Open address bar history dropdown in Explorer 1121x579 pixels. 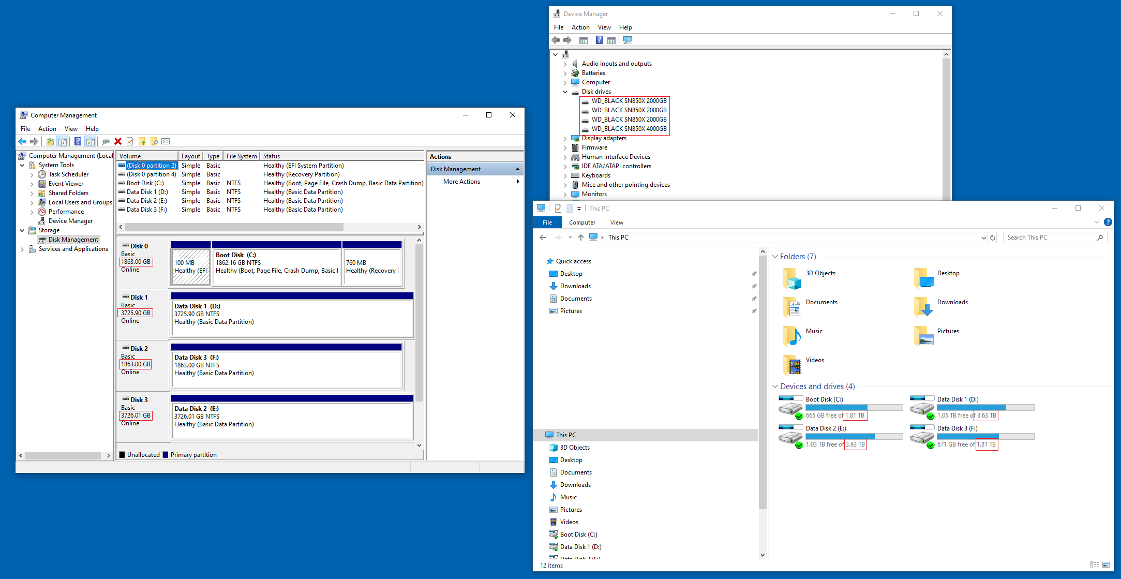point(983,237)
